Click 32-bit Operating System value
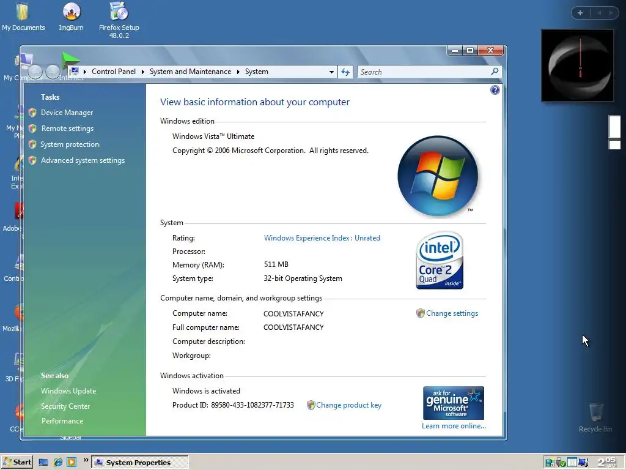This screenshot has height=470, width=626. 303,278
